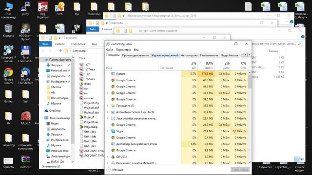Select the Mozilla Thunderbird desktop icon
312x175 pixels.
click(25, 76)
